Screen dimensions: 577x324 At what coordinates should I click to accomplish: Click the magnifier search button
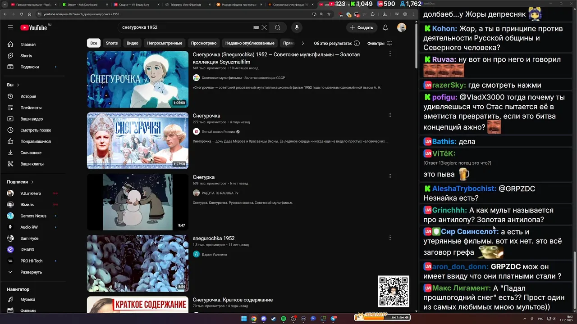(278, 27)
